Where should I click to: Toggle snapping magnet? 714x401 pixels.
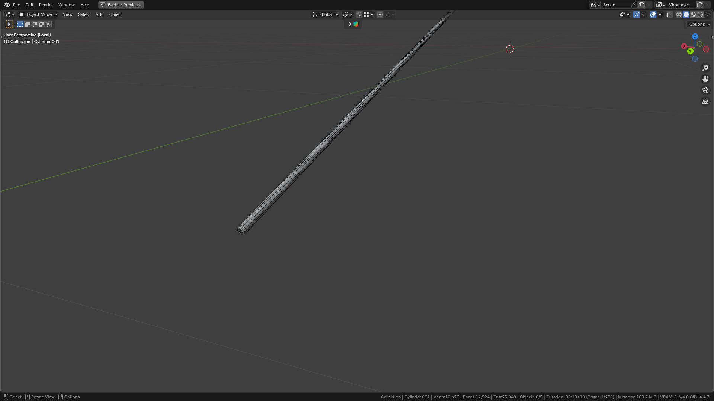click(359, 14)
